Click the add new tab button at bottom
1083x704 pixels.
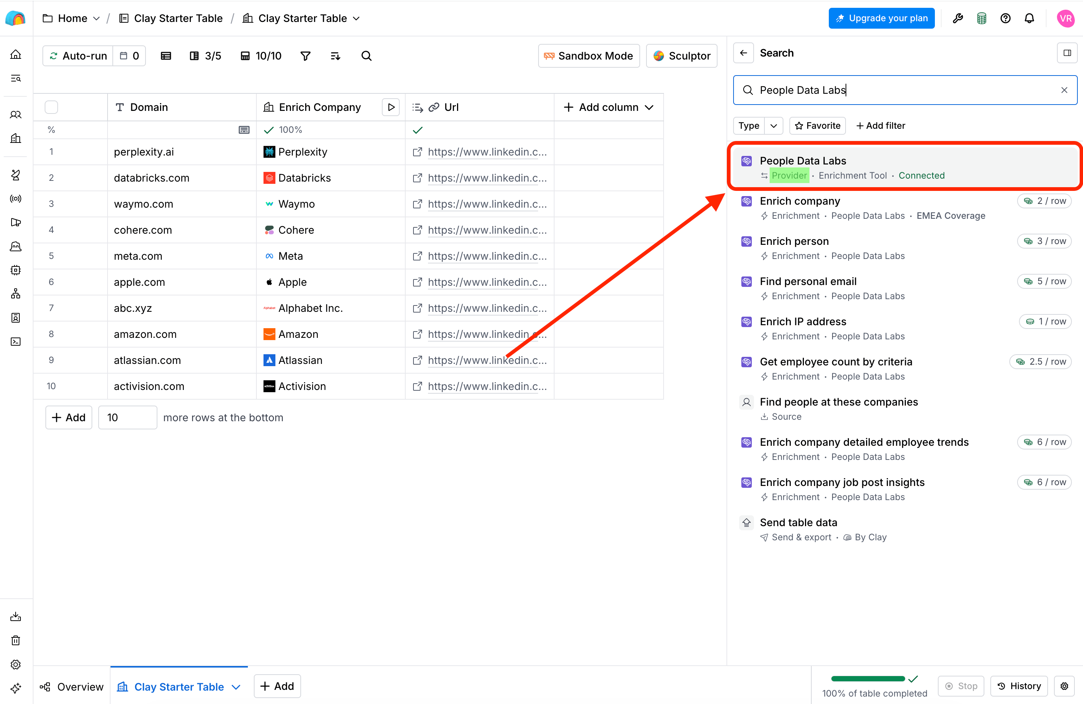(x=277, y=686)
